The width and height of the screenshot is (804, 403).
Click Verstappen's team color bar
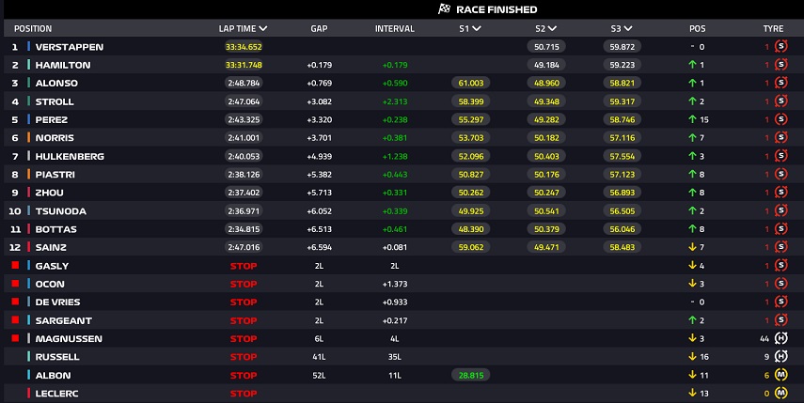pos(28,46)
